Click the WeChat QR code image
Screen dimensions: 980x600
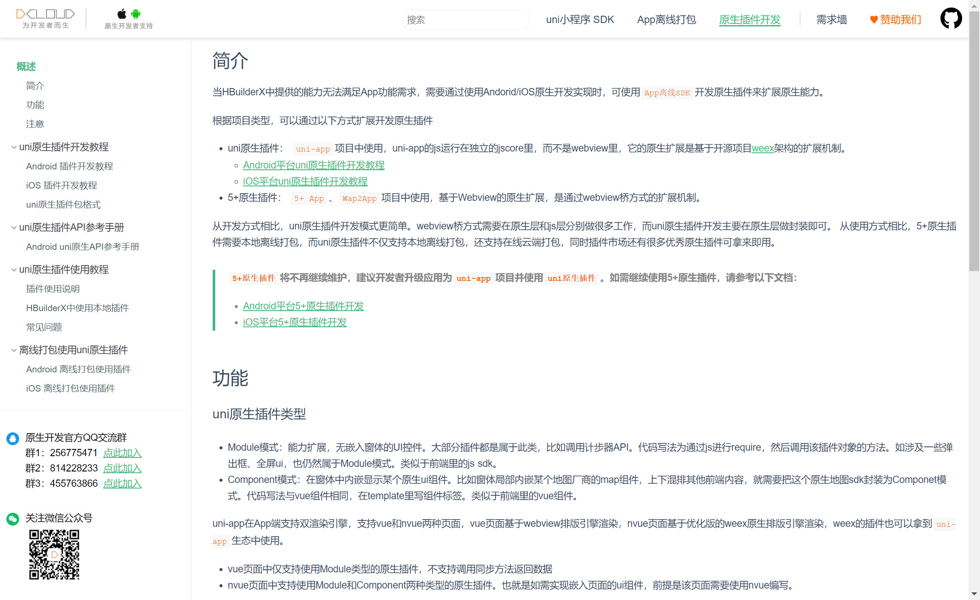54,554
